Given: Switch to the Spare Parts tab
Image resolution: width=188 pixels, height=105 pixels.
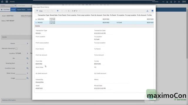Looking at the screenshot, I should (21, 10).
